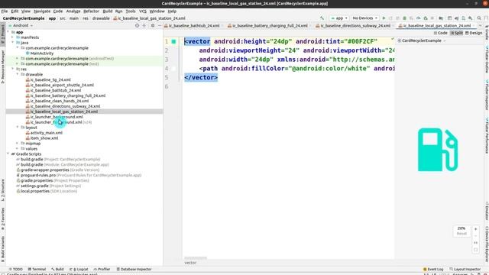The image size is (489, 275).
Task: Switch to ic_baseline_directions_subway_24.xml tab
Action: [353, 26]
